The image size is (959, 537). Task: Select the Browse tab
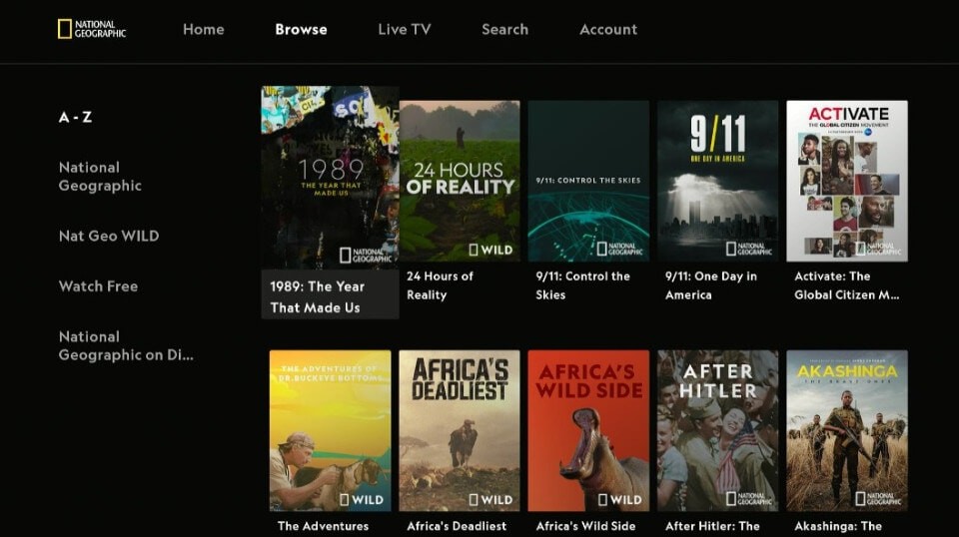click(301, 29)
